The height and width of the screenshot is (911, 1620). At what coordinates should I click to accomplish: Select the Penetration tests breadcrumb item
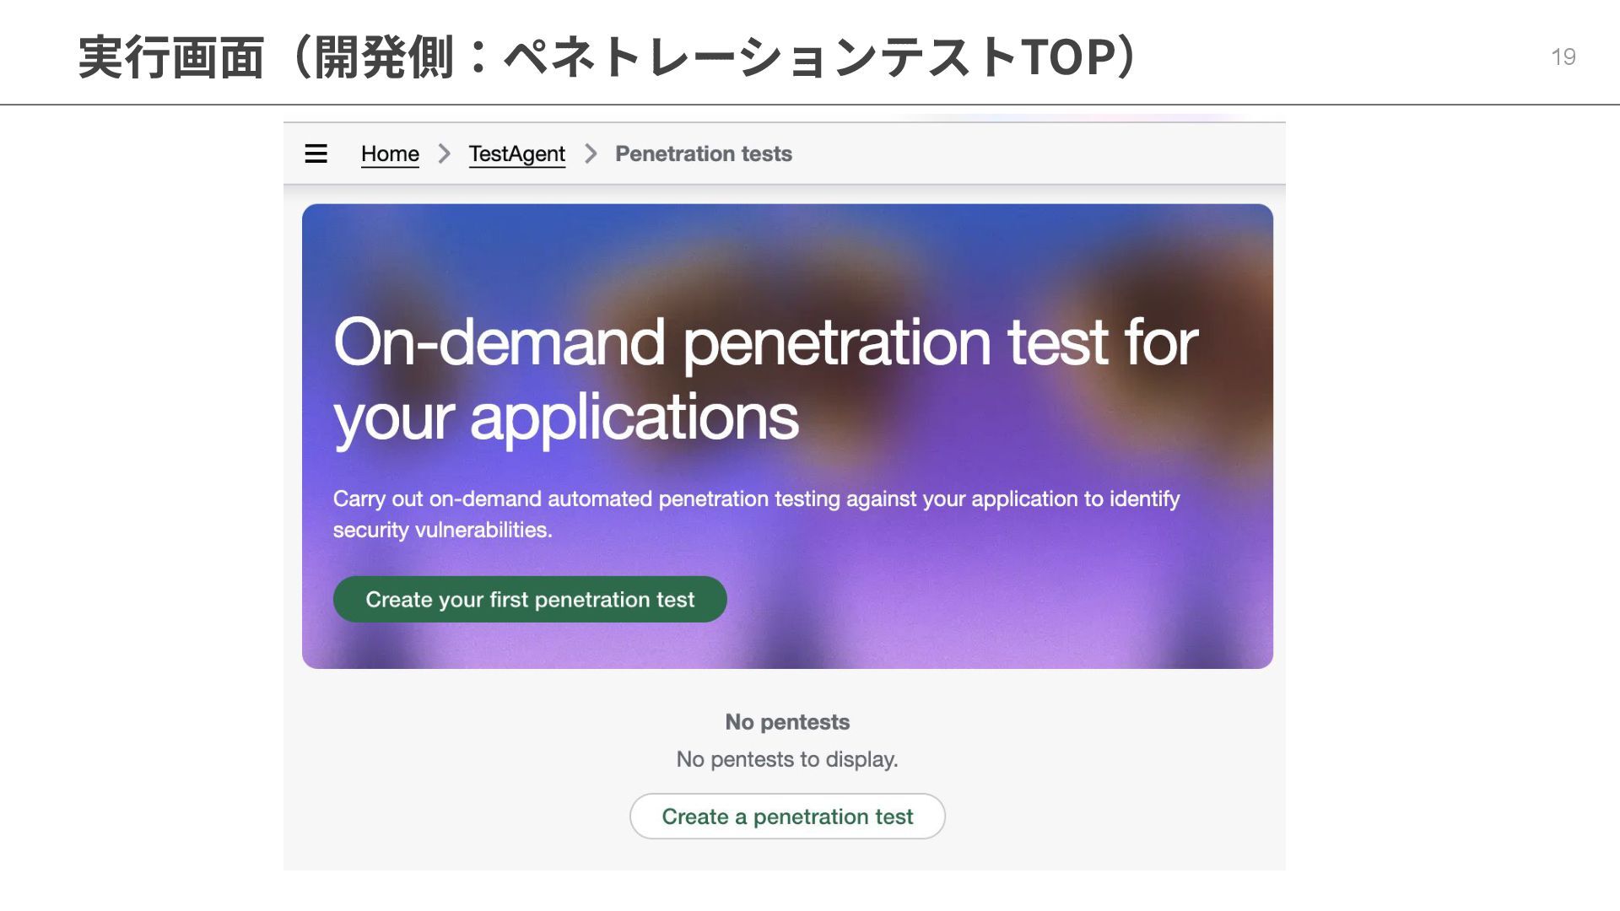click(703, 154)
